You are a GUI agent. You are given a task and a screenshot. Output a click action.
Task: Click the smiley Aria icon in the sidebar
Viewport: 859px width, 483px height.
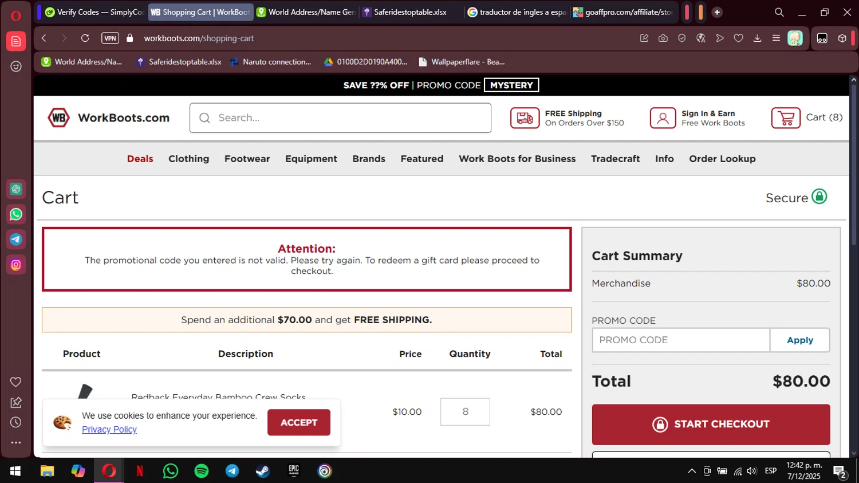click(x=16, y=66)
